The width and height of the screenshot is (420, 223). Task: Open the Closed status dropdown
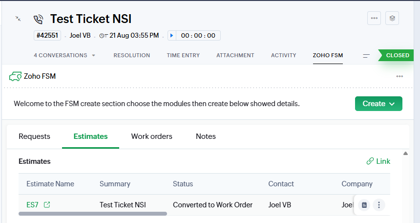398,55
